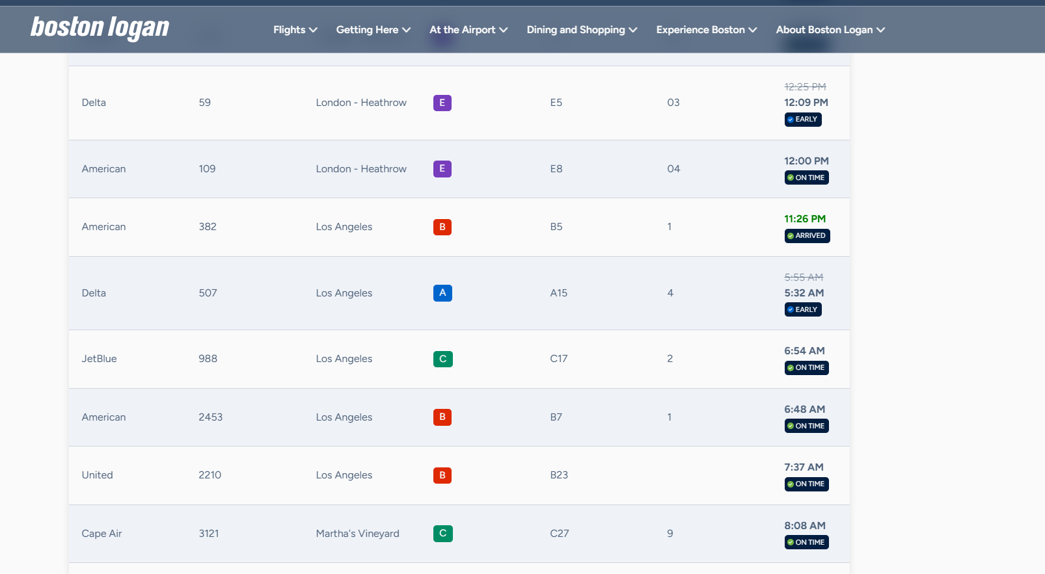Open the Experience Boston dropdown
This screenshot has width=1045, height=574.
click(707, 30)
